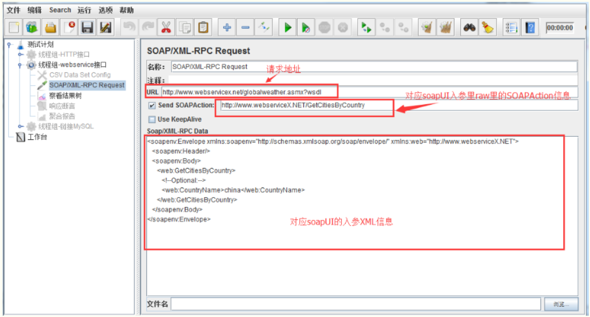Cut selection with the scissors icon
Image resolution: width=590 pixels, height=317 pixels.
click(166, 28)
